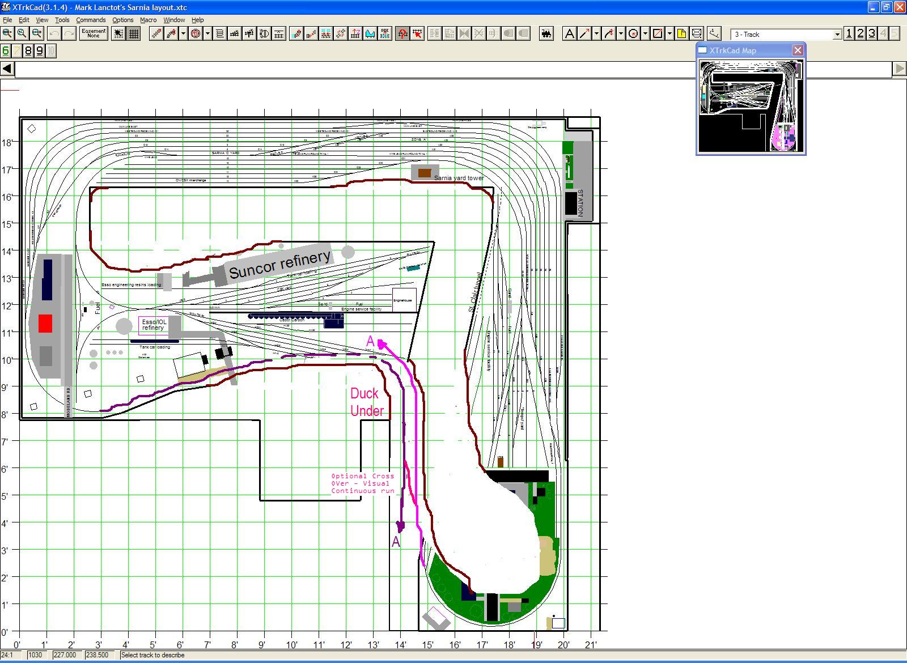907x663 pixels.
Task: Toggle layer 3 visibility button
Action: 872,34
